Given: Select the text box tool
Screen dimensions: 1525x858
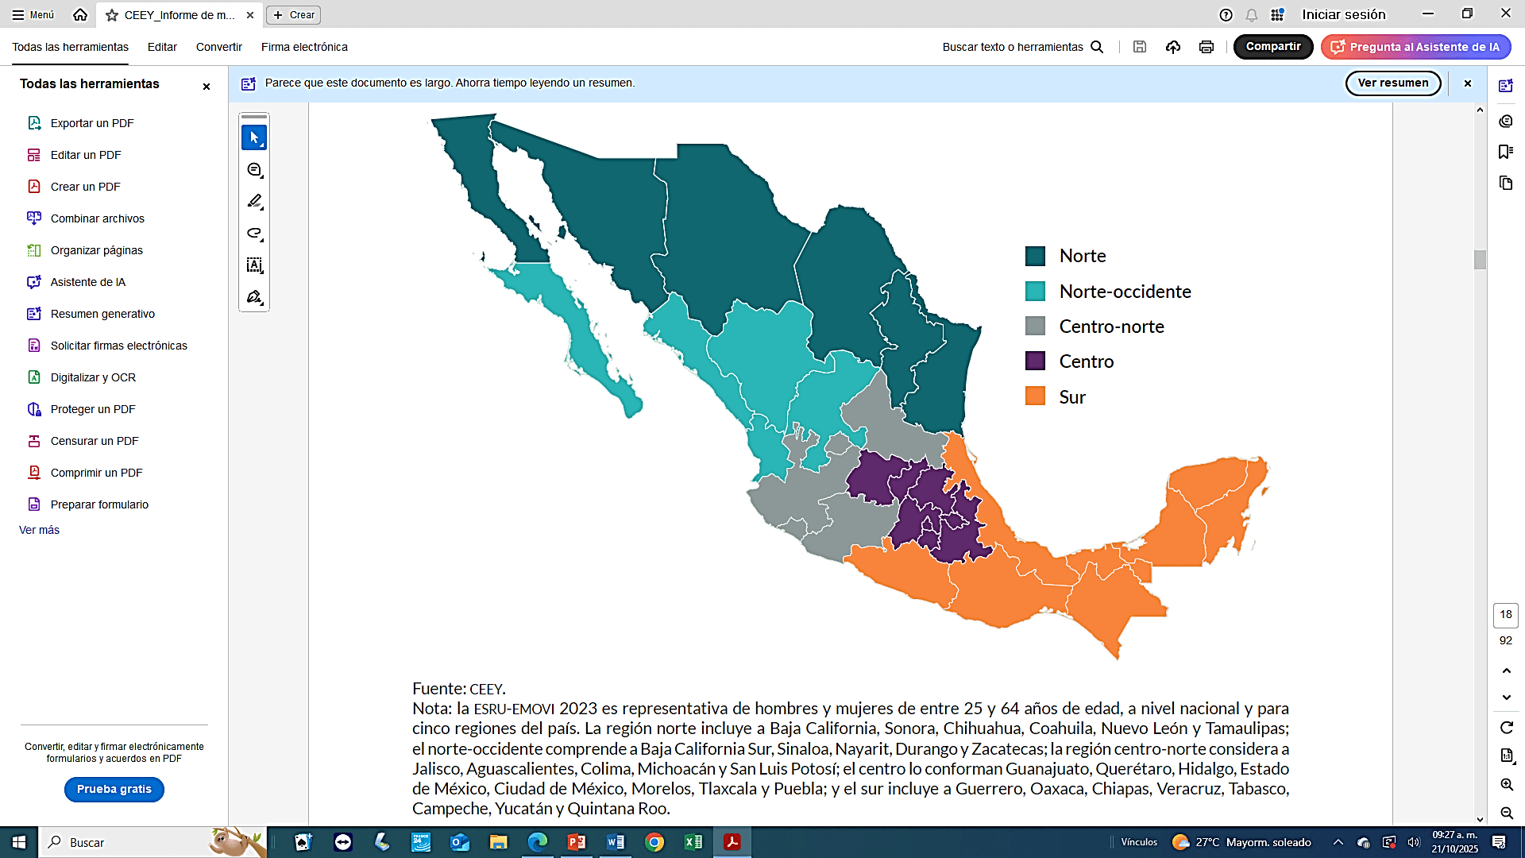Looking at the screenshot, I should click(x=254, y=265).
